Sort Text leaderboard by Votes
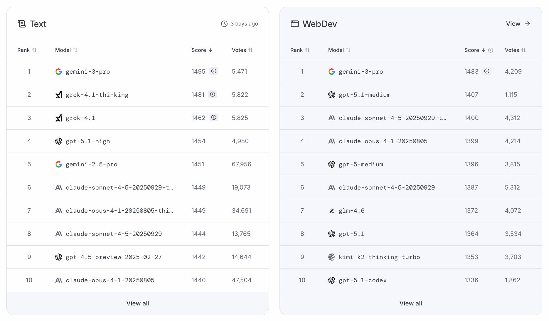 coord(242,50)
